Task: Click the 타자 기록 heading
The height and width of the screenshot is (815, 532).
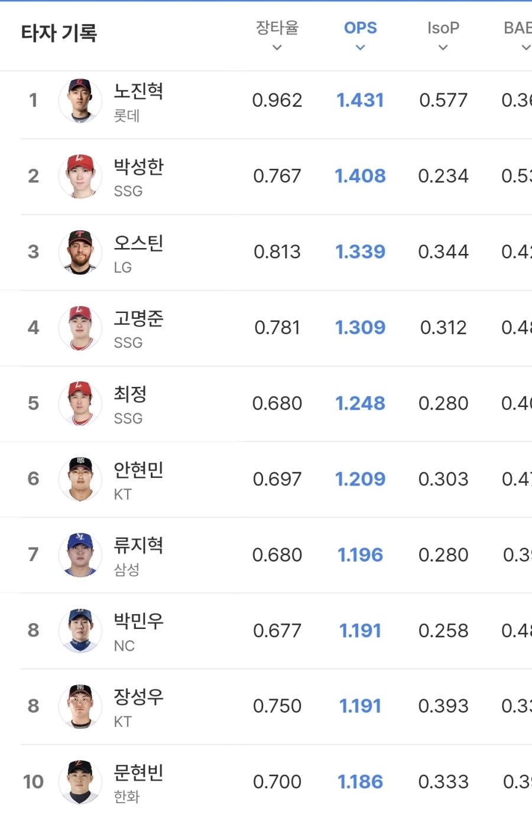Action: coord(59,33)
